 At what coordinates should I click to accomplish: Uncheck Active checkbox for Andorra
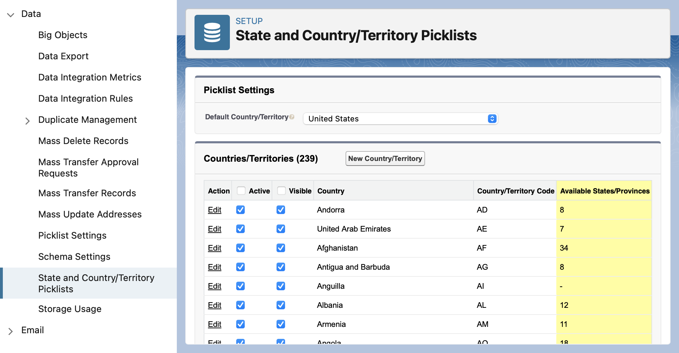click(x=240, y=210)
